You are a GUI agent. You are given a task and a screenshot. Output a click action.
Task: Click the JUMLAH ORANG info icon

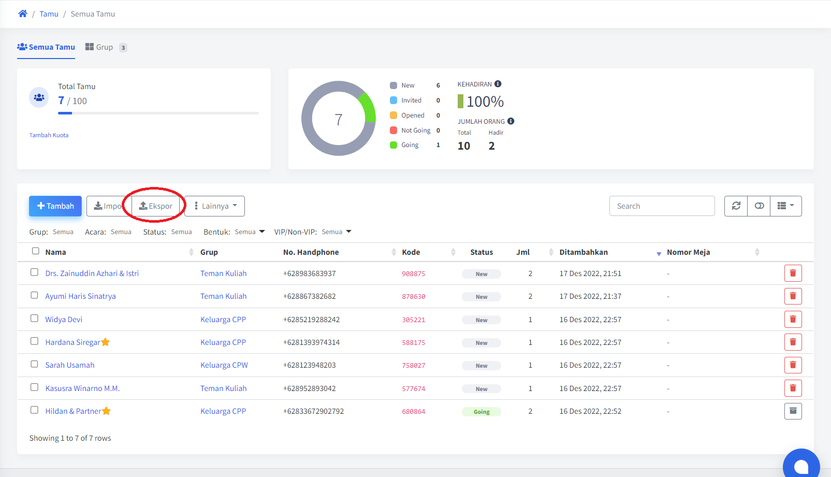pyautogui.click(x=511, y=121)
